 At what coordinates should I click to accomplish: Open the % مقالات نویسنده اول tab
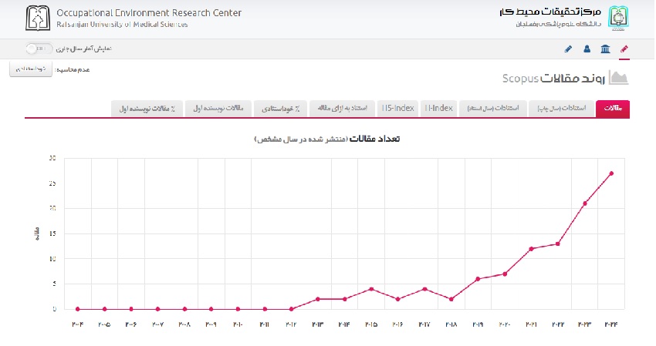tap(147, 108)
